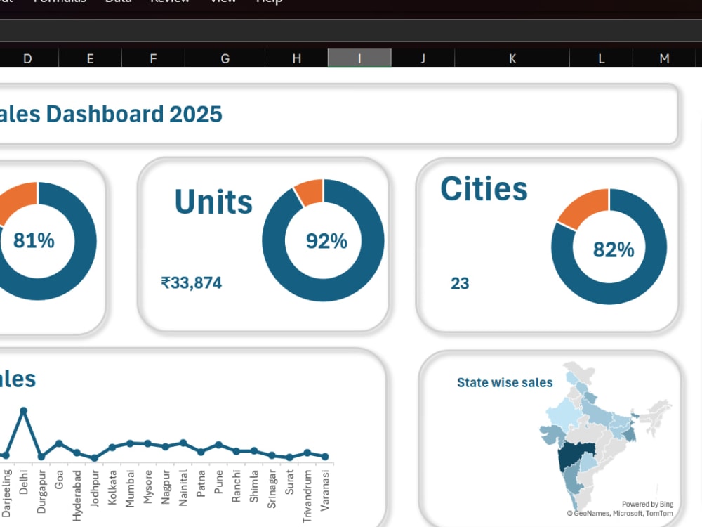Click the Ranchi axis label
The height and width of the screenshot is (527, 702).
[x=237, y=486]
